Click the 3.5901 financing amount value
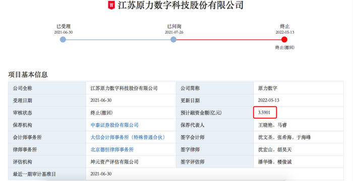The width and height of the screenshot is (353, 181). coord(264,113)
